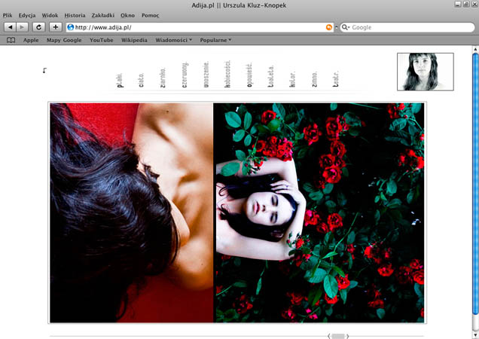Click into the Google search field
The height and width of the screenshot is (339, 479).
click(407, 27)
